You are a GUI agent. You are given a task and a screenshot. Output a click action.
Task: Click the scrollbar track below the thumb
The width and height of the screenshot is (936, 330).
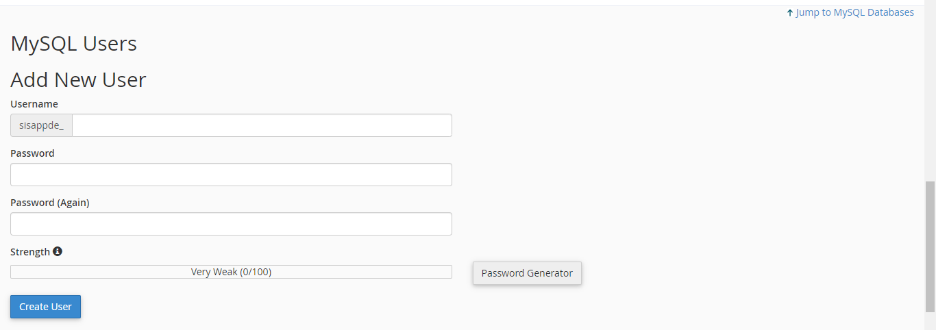coord(930,321)
